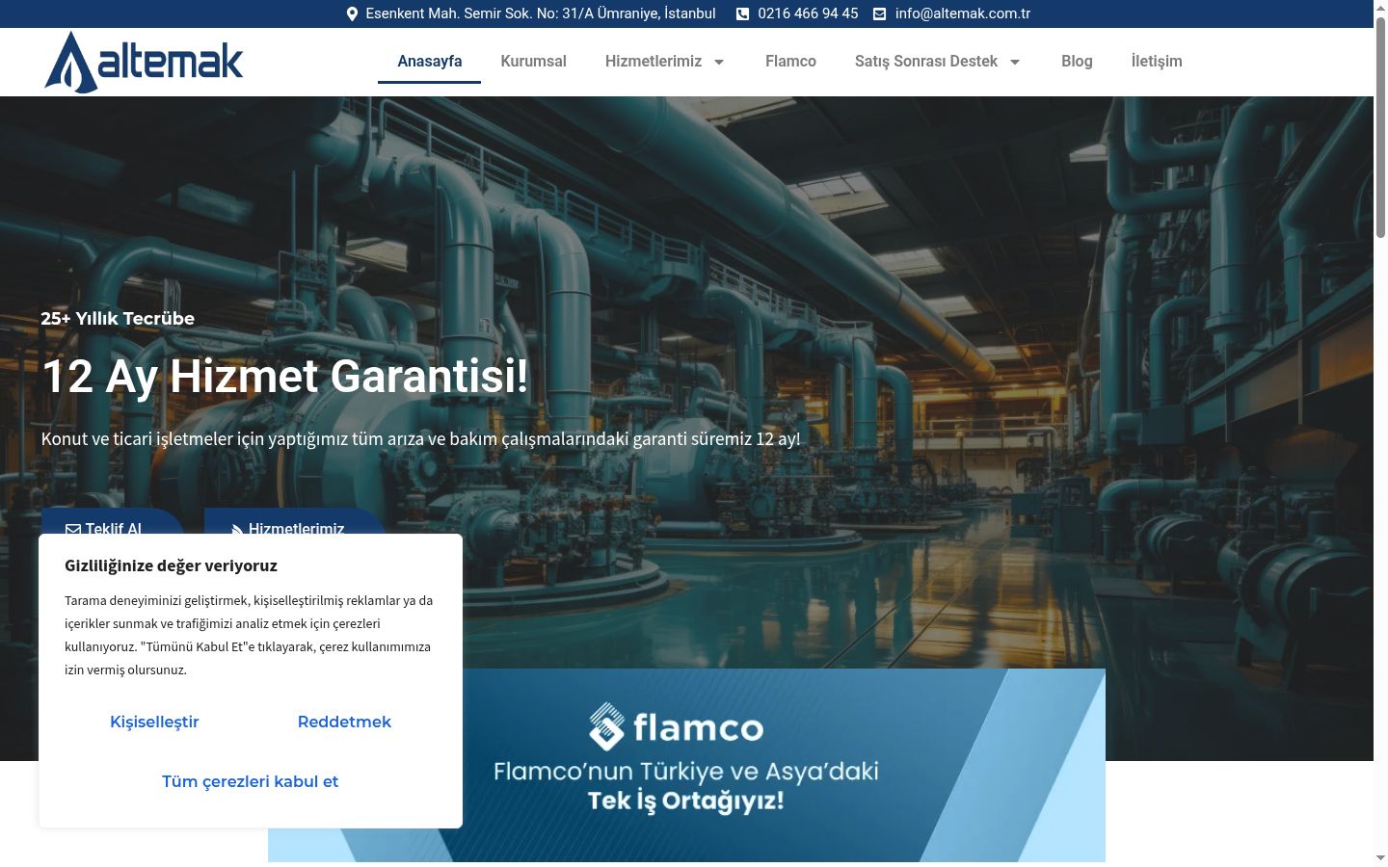The width and height of the screenshot is (1388, 867).
Task: Open the Flamco menu item
Action: pyautogui.click(x=790, y=62)
